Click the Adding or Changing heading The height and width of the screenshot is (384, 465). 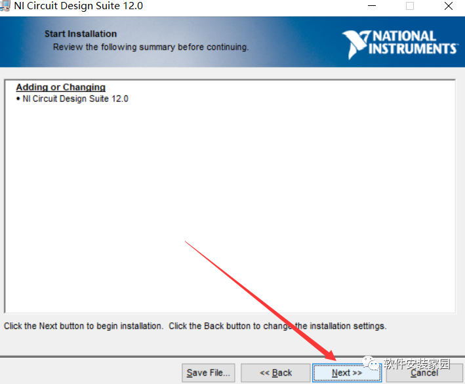pos(60,87)
